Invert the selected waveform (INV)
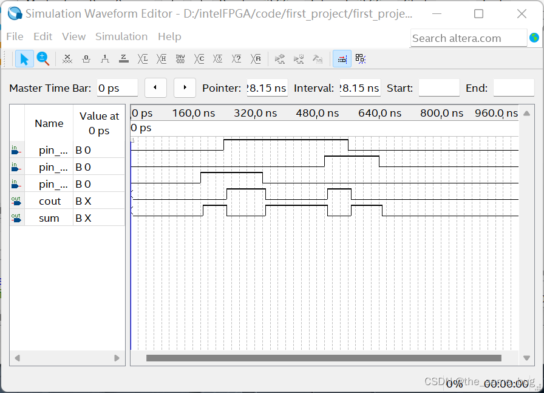Viewport: 544px width, 393px height. [x=180, y=59]
